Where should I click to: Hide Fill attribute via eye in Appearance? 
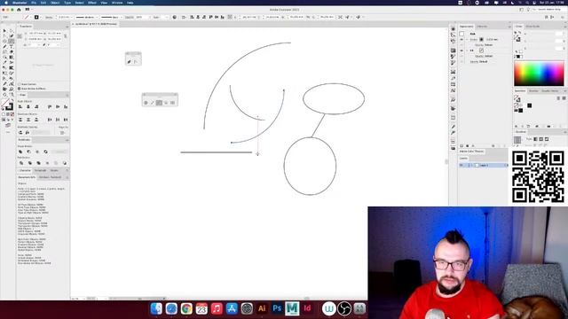pos(461,51)
